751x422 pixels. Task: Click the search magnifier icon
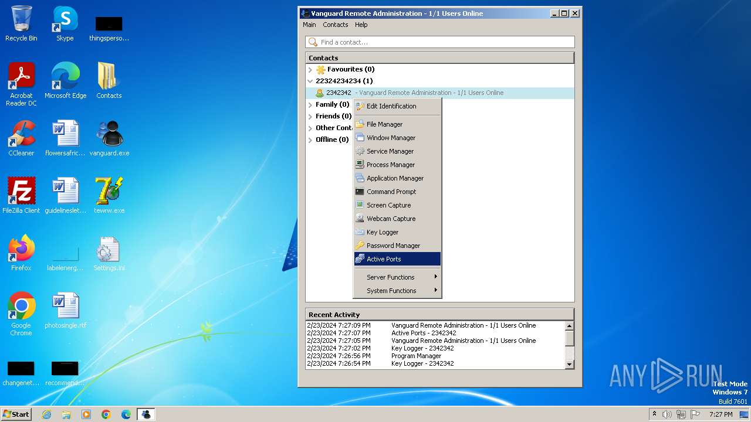click(x=313, y=42)
